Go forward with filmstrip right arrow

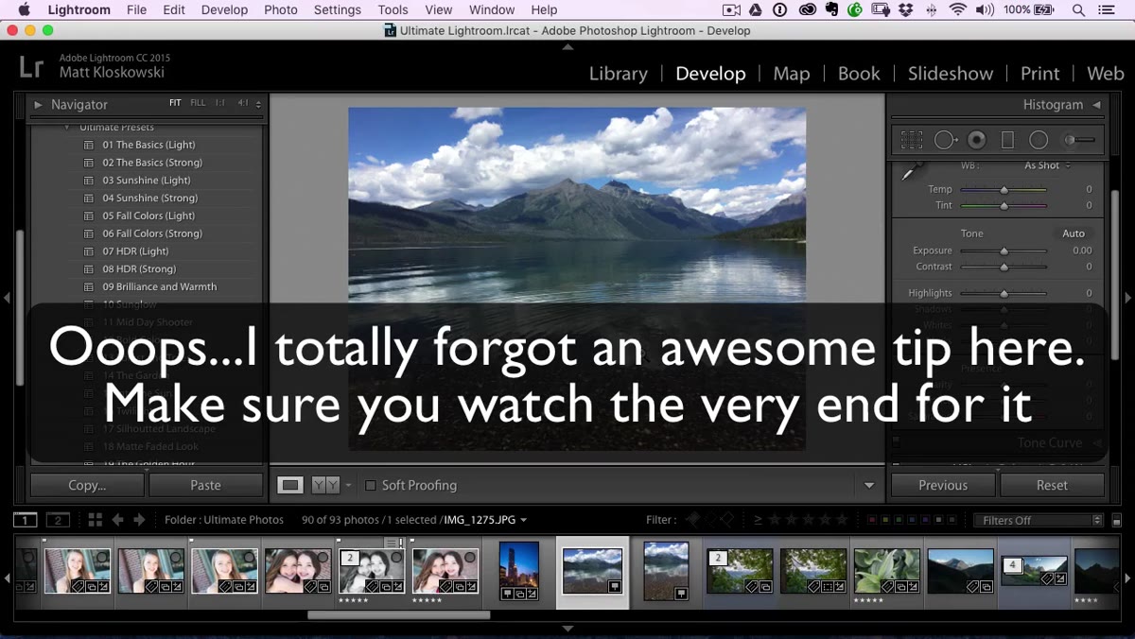point(139,520)
